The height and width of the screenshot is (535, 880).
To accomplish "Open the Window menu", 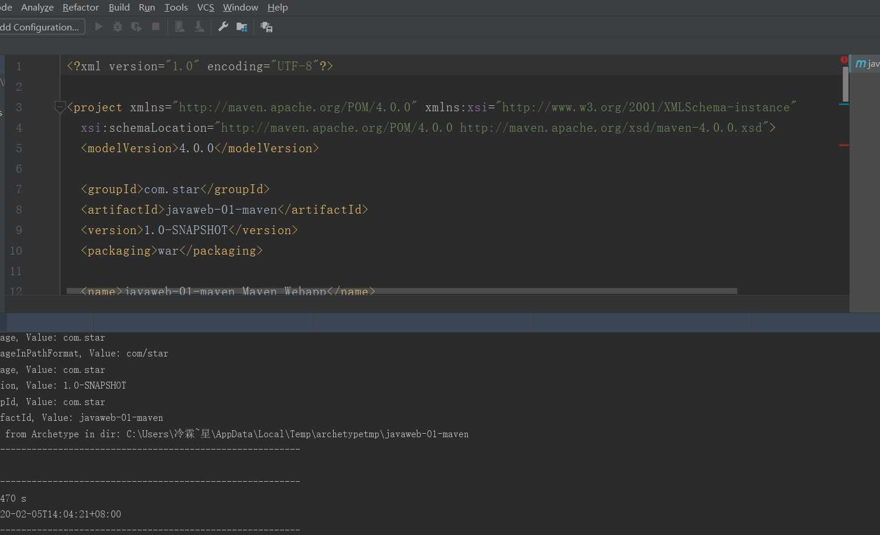I will click(x=241, y=8).
